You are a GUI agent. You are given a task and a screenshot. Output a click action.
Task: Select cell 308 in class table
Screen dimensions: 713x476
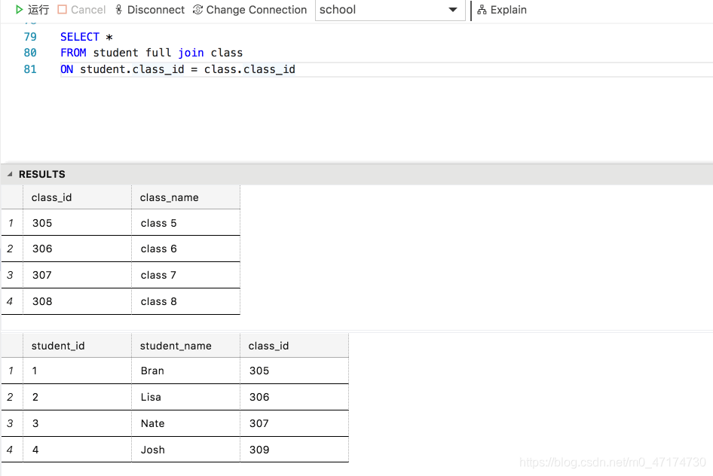point(78,301)
